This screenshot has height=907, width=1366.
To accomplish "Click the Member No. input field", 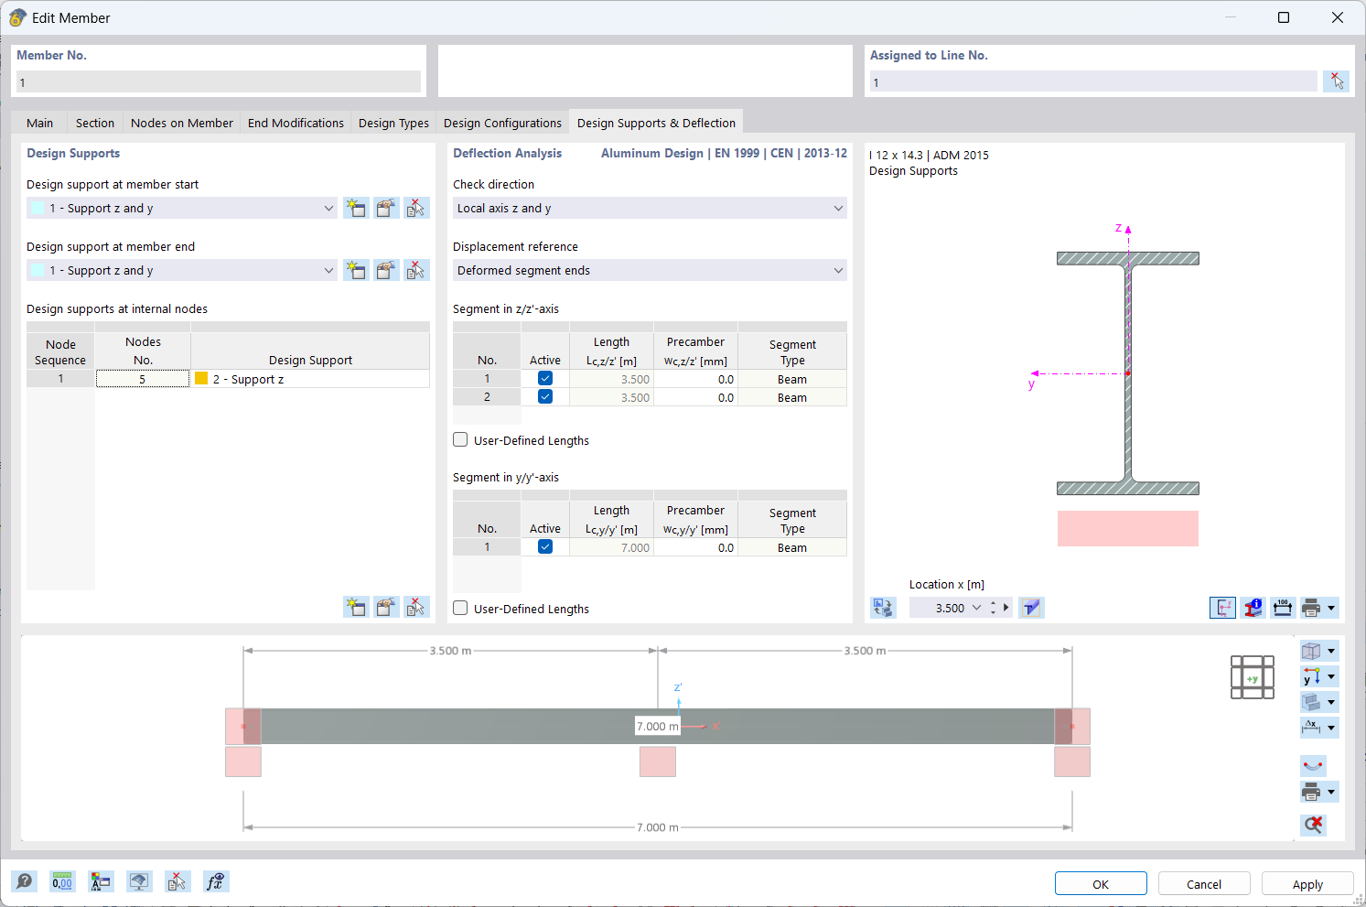I will tap(218, 81).
